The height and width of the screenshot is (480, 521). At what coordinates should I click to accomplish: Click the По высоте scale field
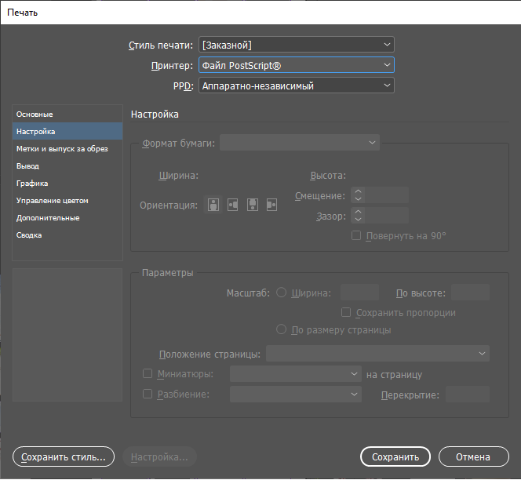tap(470, 293)
